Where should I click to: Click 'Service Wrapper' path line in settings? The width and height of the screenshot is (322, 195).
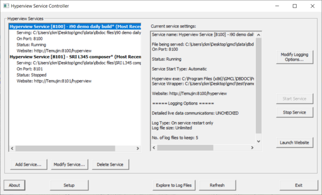tap(203, 84)
